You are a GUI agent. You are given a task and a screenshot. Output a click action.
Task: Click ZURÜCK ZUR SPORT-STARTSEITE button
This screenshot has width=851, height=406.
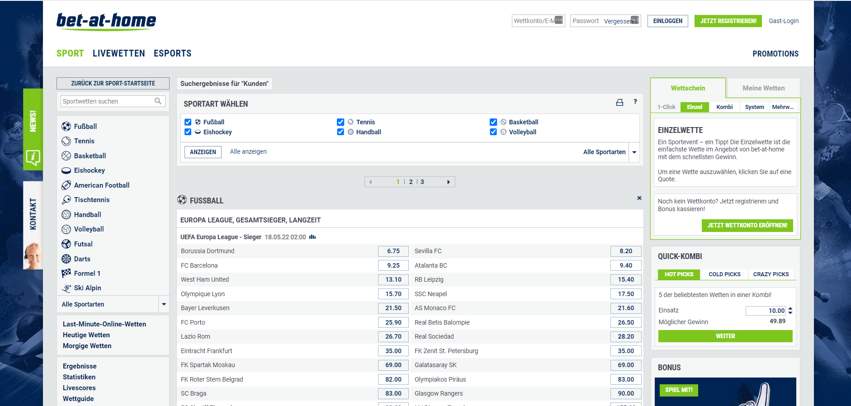click(113, 83)
